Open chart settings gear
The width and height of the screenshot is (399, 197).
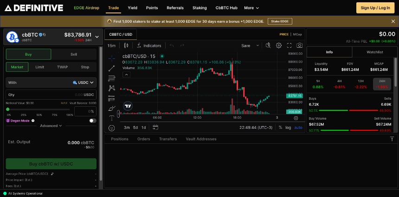point(279,45)
